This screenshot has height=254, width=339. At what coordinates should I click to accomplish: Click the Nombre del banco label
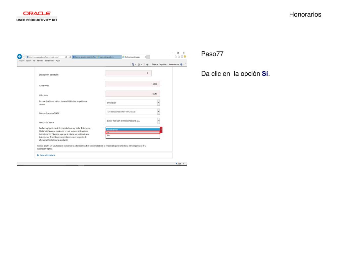pyautogui.click(x=46, y=122)
